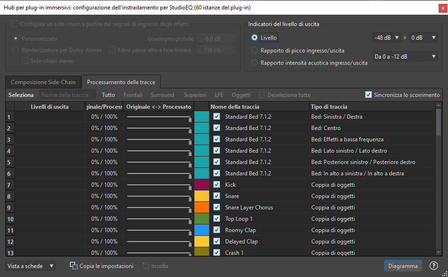Expand the Vista a schede dropdown

(31, 266)
